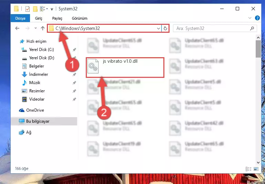Click the vertical scrollbar thumb
This screenshot has height=184, width=265.
coord(258,49)
